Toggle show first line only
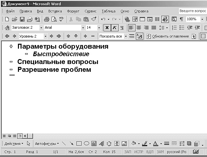 (132, 36)
